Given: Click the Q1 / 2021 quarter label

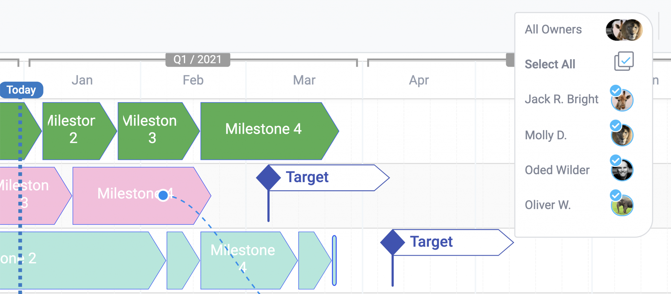Looking at the screenshot, I should (198, 60).
